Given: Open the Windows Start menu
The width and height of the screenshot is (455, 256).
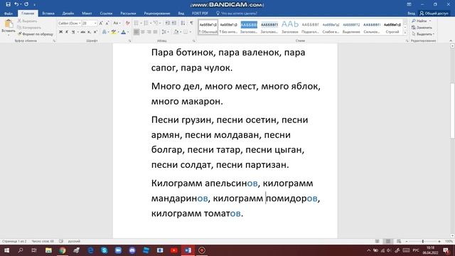Looking at the screenshot, I should (x=6, y=250).
